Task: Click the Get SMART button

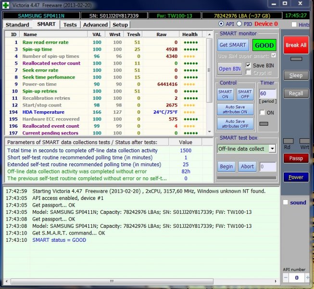Action: pos(232,45)
